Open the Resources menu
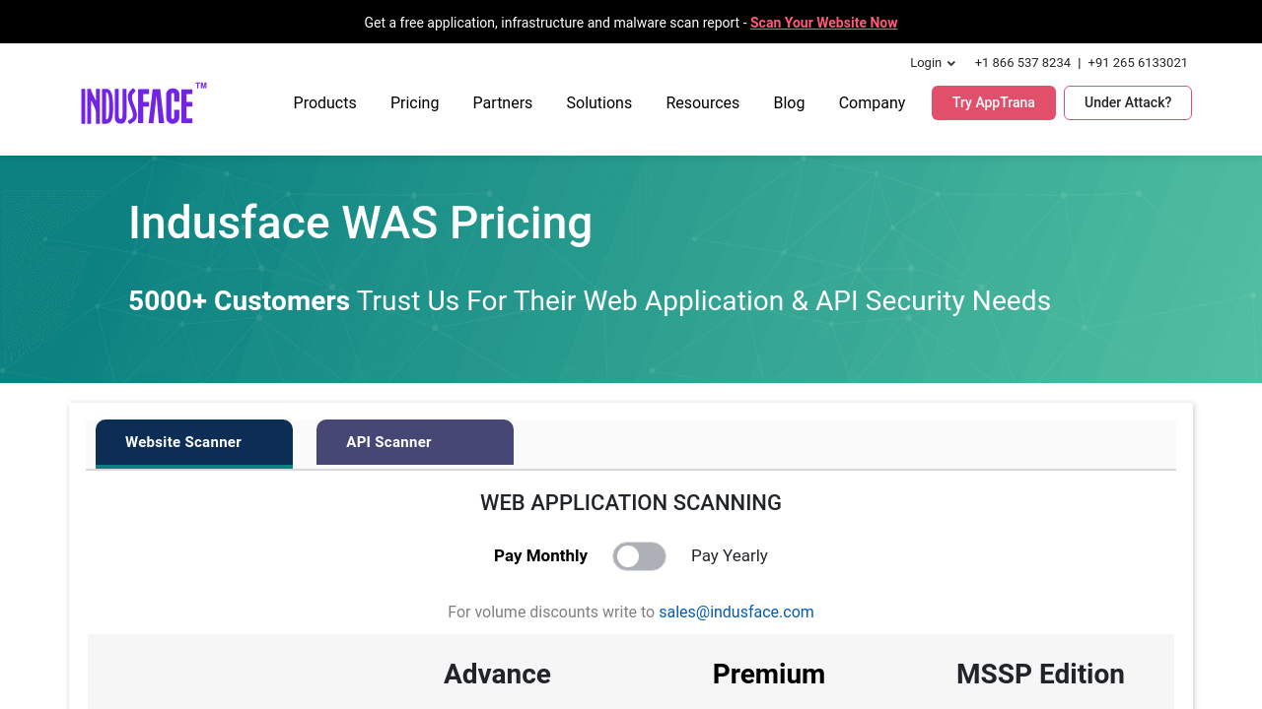 point(703,103)
